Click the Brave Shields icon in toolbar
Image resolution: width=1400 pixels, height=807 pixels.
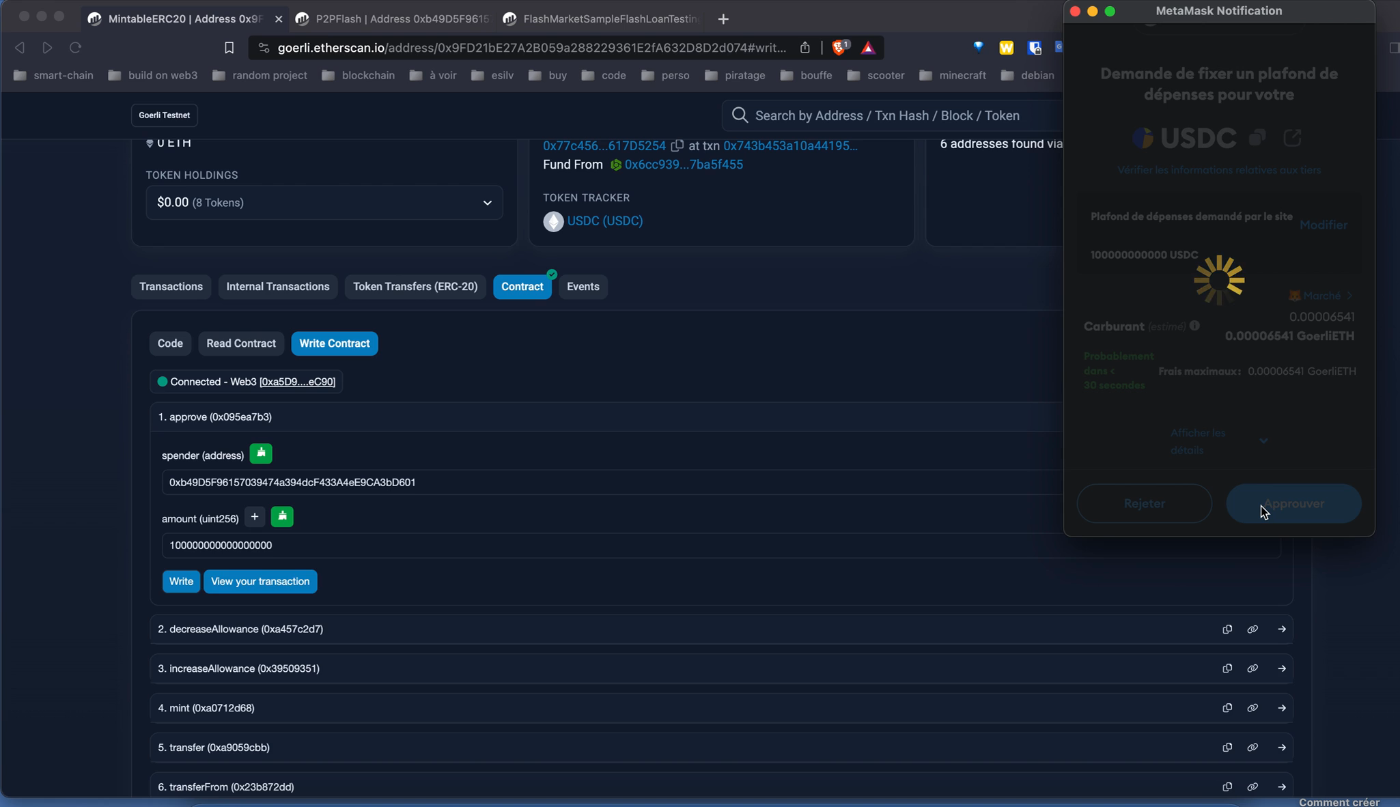point(839,47)
